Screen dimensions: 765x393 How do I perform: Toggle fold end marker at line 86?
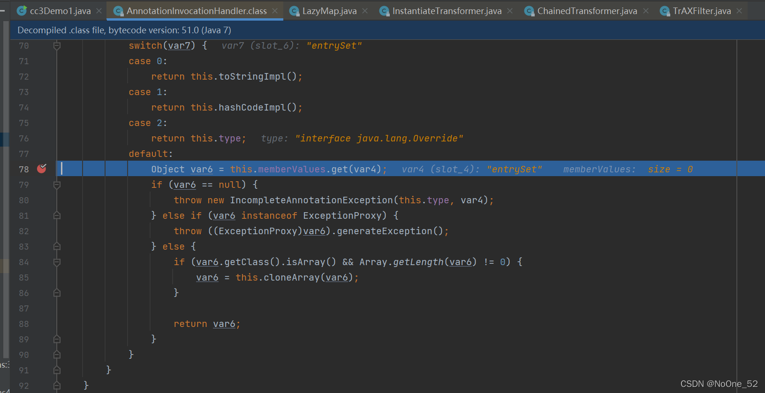tap(57, 293)
